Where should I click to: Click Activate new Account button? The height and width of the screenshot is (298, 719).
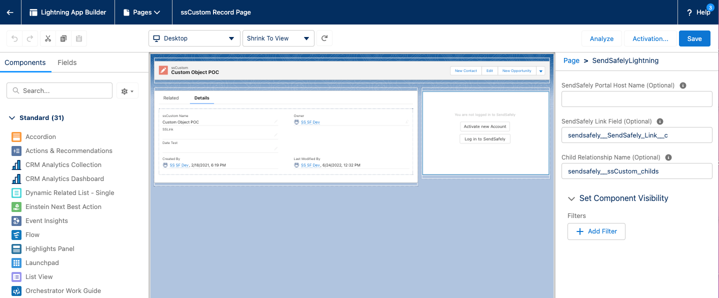(485, 126)
